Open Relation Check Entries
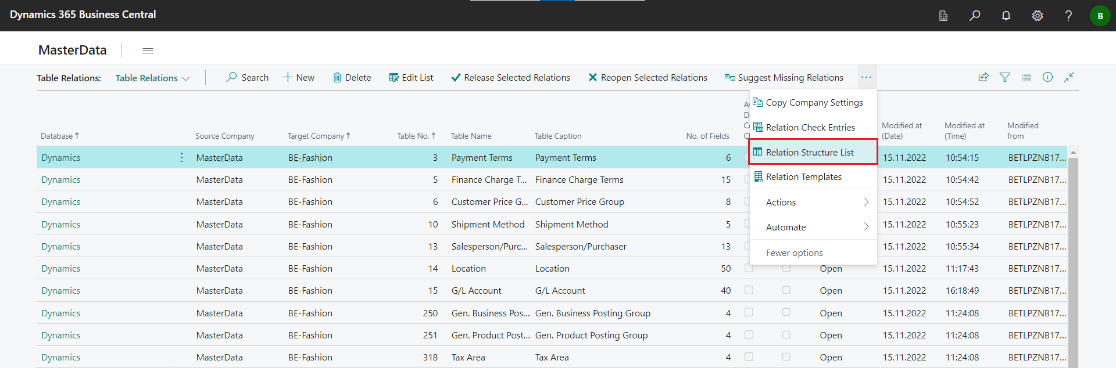The width and height of the screenshot is (1116, 368). coord(813,127)
